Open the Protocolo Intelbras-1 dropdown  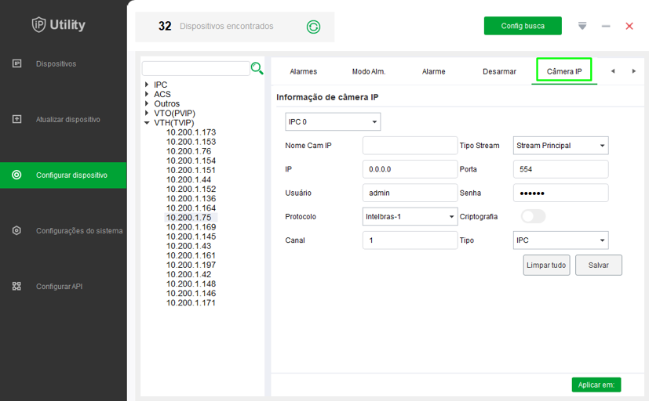(x=410, y=216)
